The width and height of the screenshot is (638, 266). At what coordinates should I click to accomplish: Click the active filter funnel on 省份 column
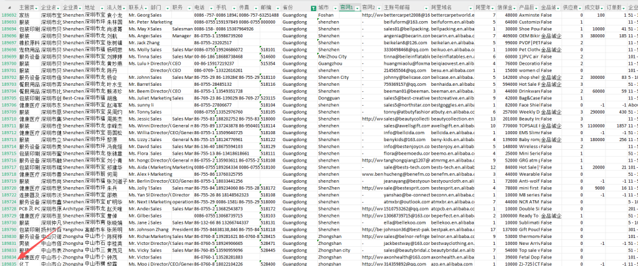tap(313, 7)
